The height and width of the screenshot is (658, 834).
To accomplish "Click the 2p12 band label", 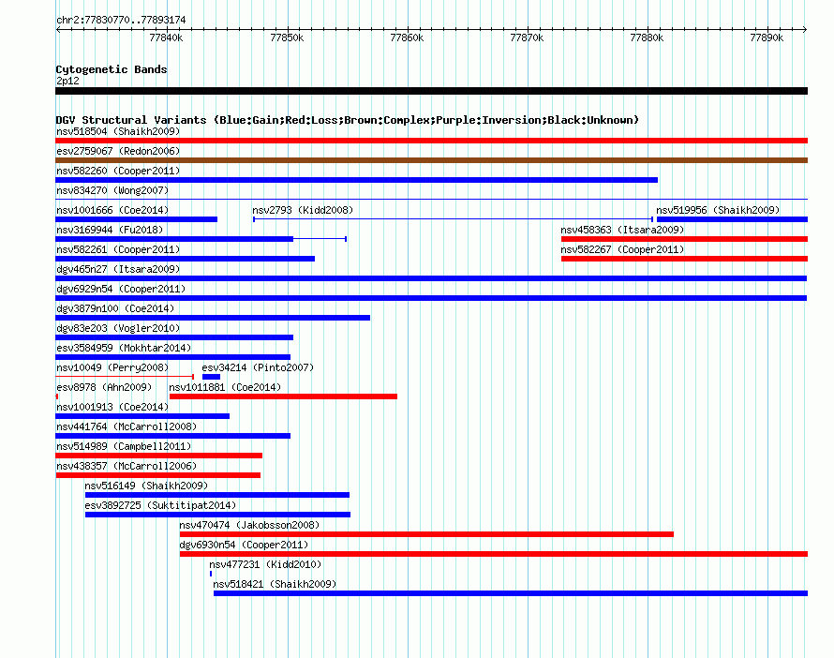I will (x=67, y=81).
